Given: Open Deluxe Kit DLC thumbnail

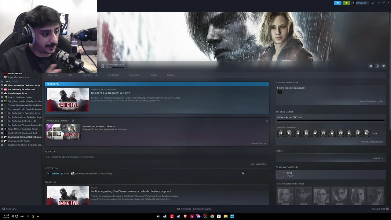Looking at the screenshot, I should [64, 132].
